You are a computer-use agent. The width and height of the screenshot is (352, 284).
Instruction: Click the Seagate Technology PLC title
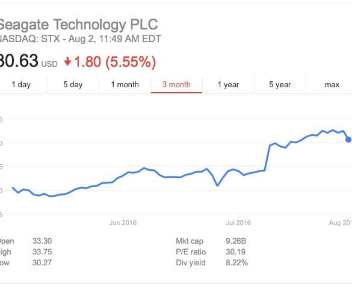coord(78,25)
